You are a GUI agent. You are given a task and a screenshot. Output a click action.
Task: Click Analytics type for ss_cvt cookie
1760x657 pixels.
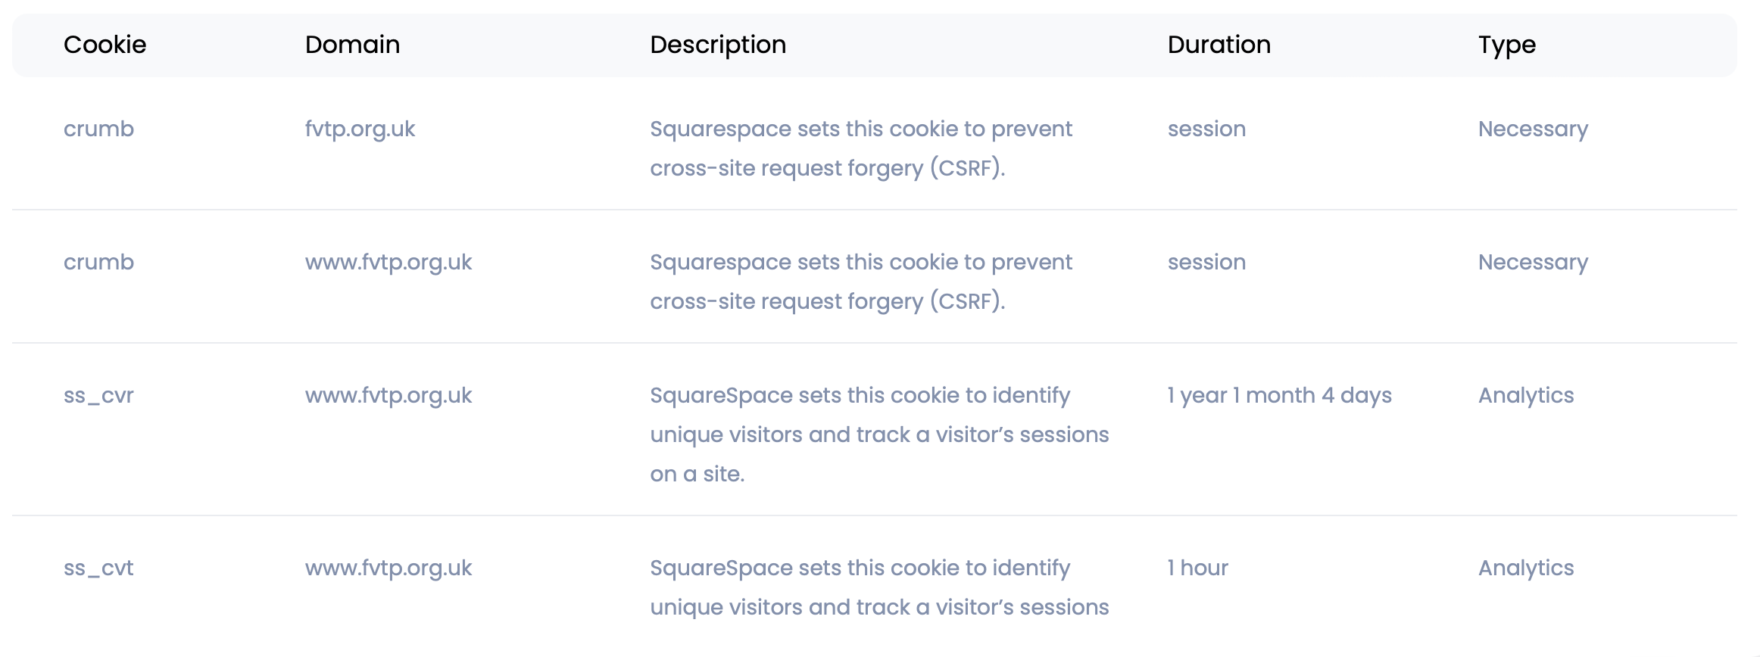[x=1525, y=568]
